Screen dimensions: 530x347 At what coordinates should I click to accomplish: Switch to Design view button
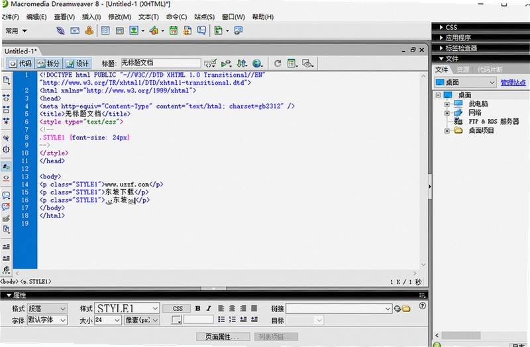(78, 63)
